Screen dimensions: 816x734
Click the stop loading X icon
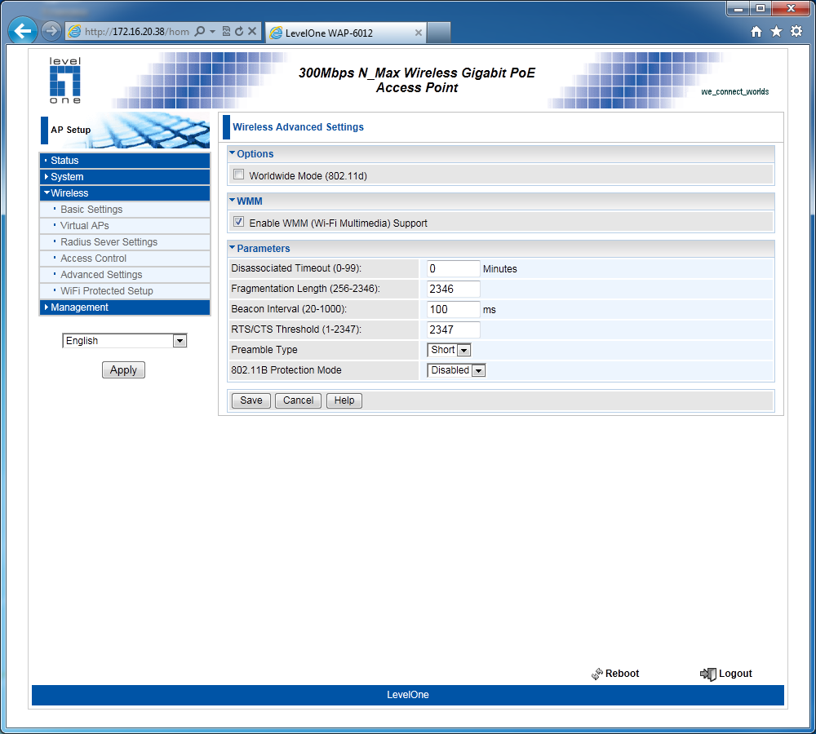(252, 31)
